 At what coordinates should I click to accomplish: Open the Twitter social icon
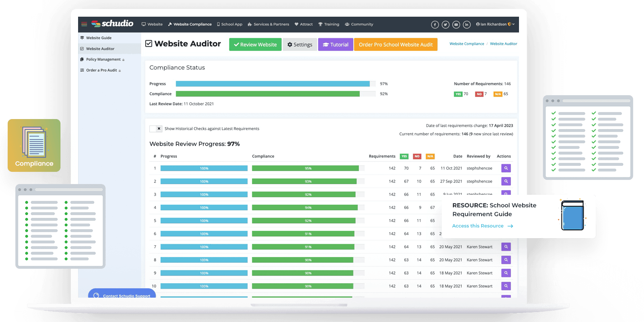445,24
